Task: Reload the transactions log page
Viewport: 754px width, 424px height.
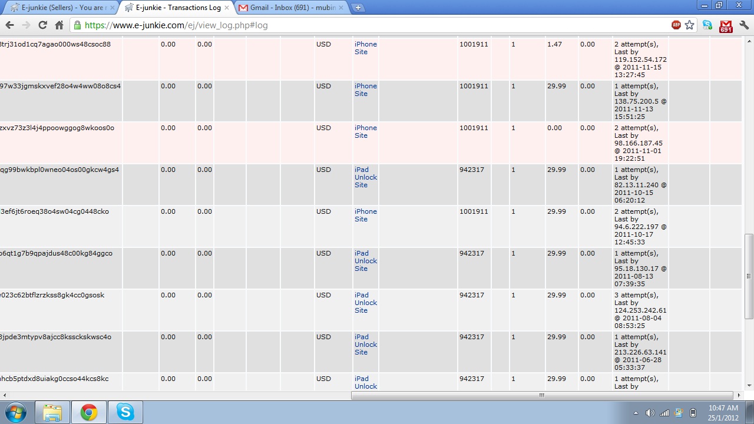Action: pyautogui.click(x=42, y=25)
